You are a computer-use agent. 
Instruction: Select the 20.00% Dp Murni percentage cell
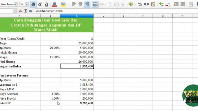(x=50, y=48)
